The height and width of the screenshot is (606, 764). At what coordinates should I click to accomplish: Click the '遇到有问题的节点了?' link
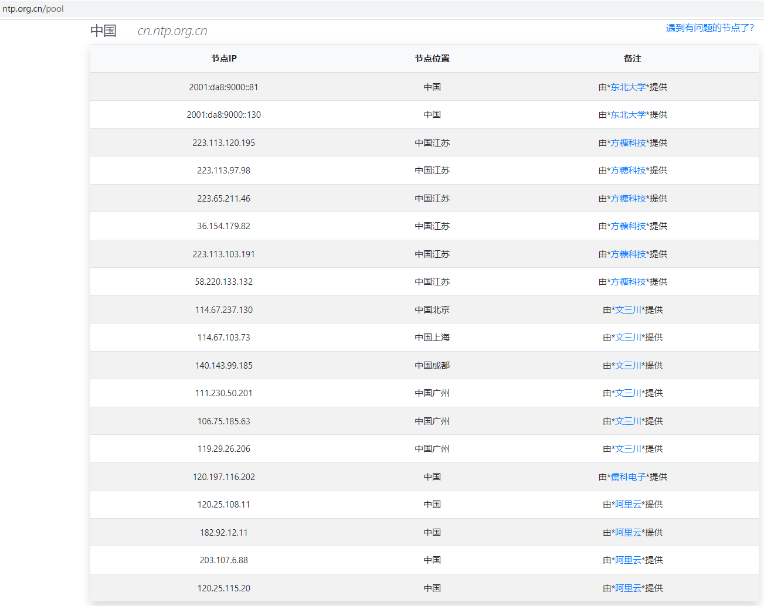pos(709,28)
